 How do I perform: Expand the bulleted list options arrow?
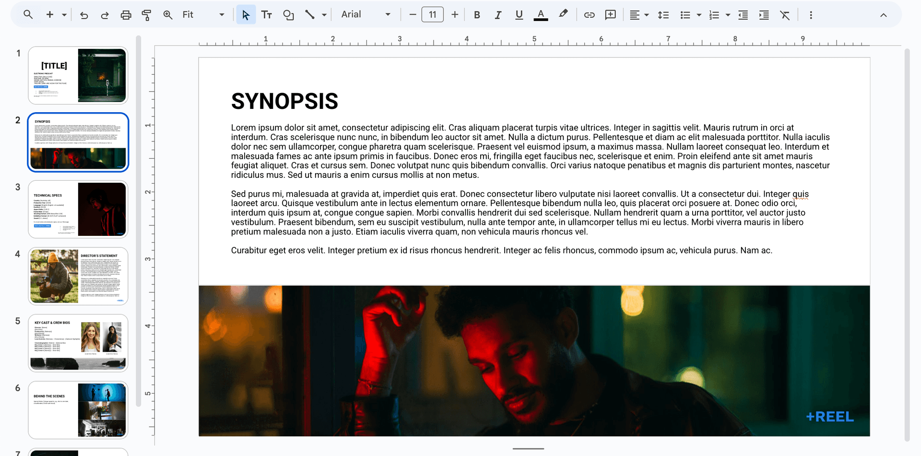[699, 15]
